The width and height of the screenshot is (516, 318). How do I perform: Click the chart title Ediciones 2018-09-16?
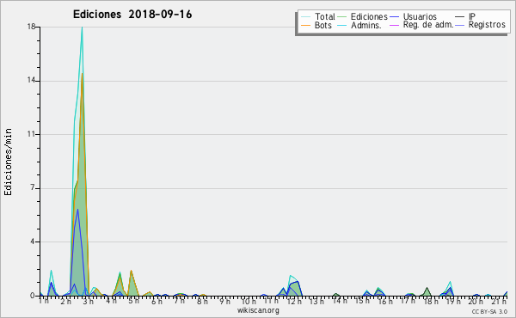(x=132, y=15)
